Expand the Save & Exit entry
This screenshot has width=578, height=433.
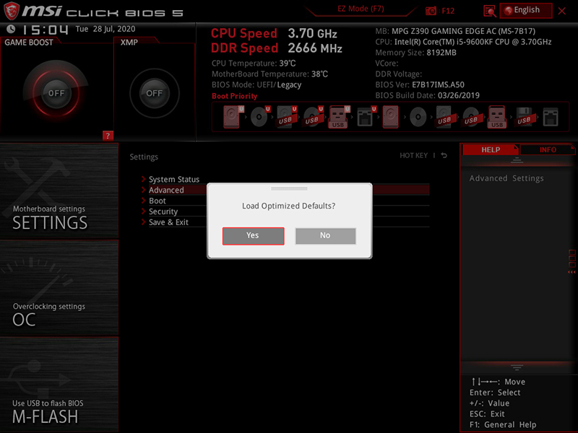click(x=168, y=223)
